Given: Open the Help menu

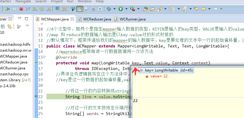Looking at the screenshot, I should point(100,1).
